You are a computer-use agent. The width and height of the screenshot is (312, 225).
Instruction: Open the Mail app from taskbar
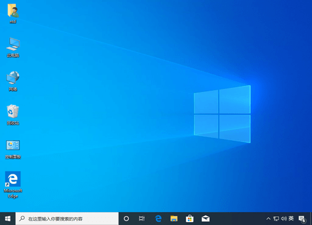tap(205, 219)
